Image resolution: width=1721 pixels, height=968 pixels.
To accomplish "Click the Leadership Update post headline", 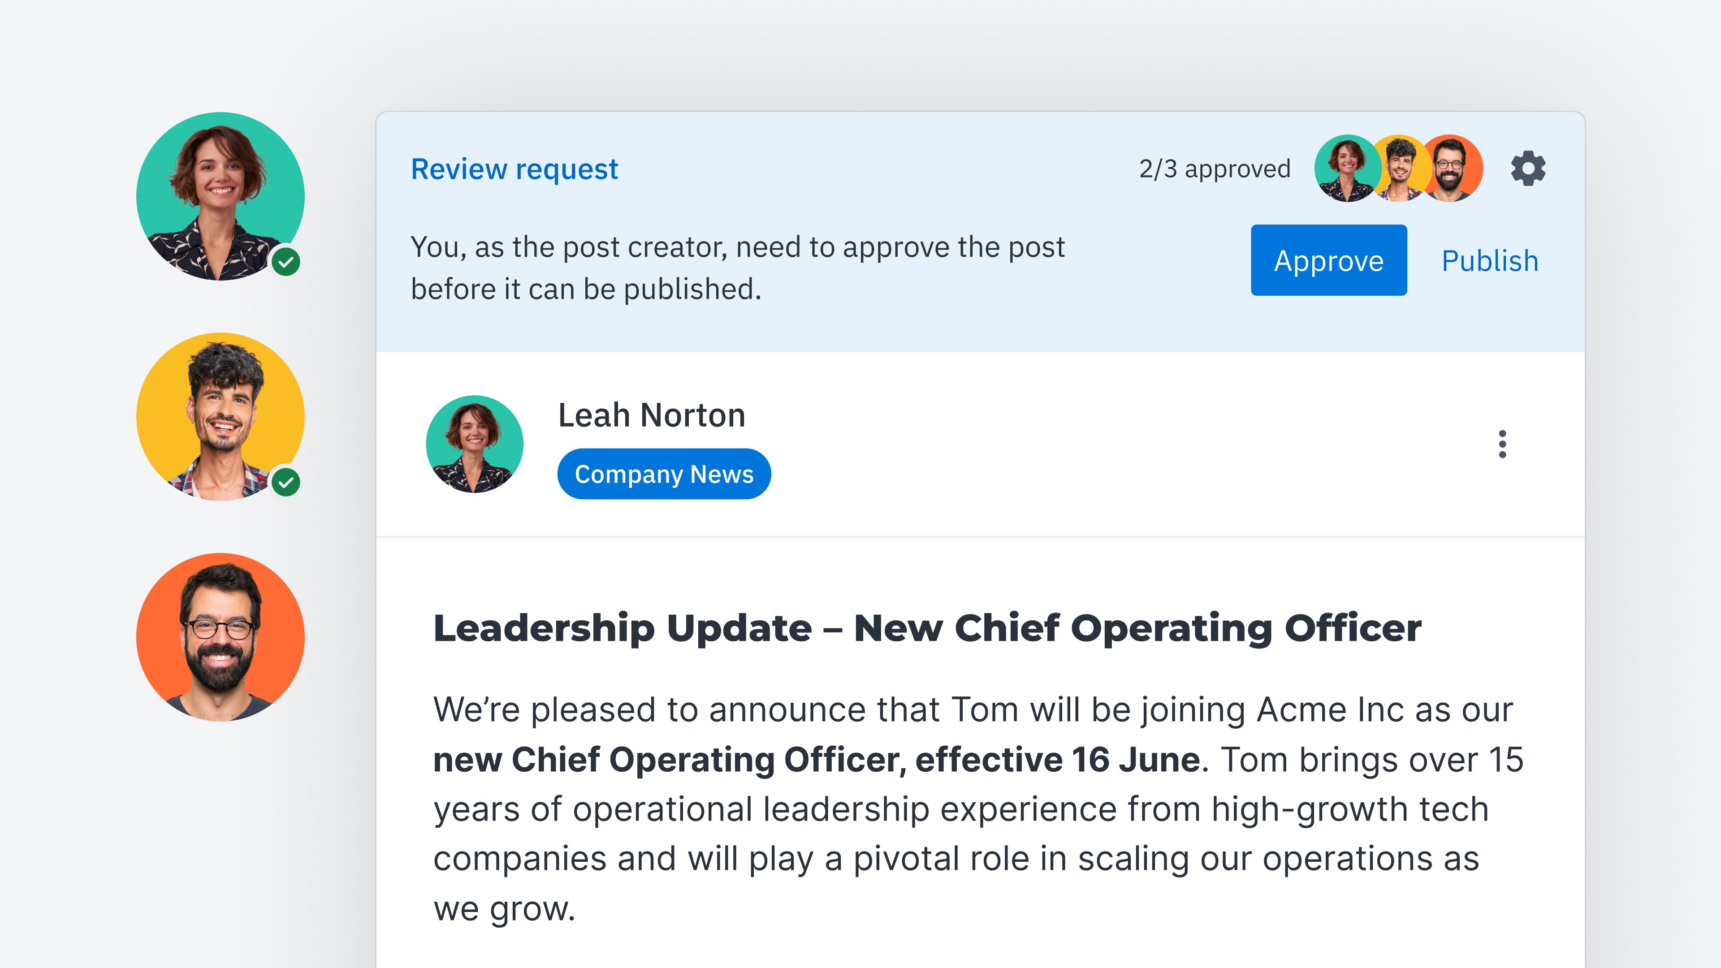I will pos(927,628).
